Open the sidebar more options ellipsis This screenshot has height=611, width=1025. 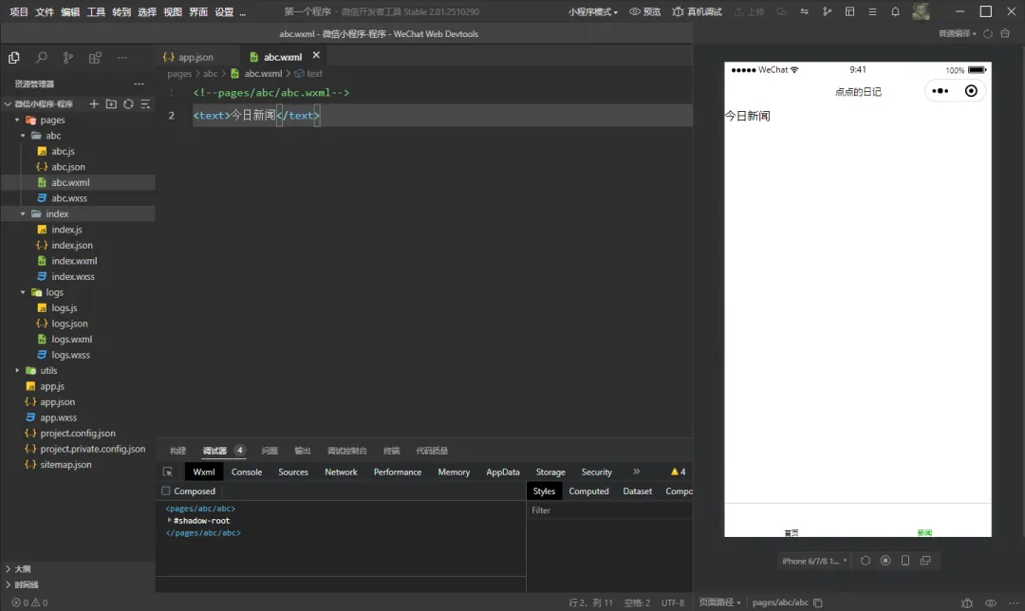click(x=122, y=58)
